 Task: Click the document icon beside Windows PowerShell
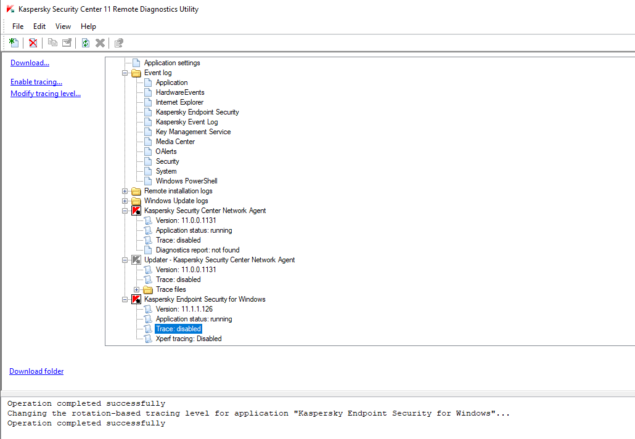pos(148,181)
